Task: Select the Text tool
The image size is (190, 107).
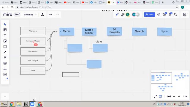Action: coord(5,35)
